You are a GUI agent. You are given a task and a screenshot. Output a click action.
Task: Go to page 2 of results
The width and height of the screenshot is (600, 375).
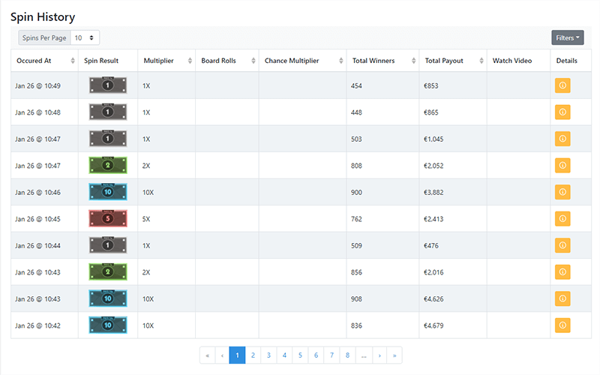[253, 355]
